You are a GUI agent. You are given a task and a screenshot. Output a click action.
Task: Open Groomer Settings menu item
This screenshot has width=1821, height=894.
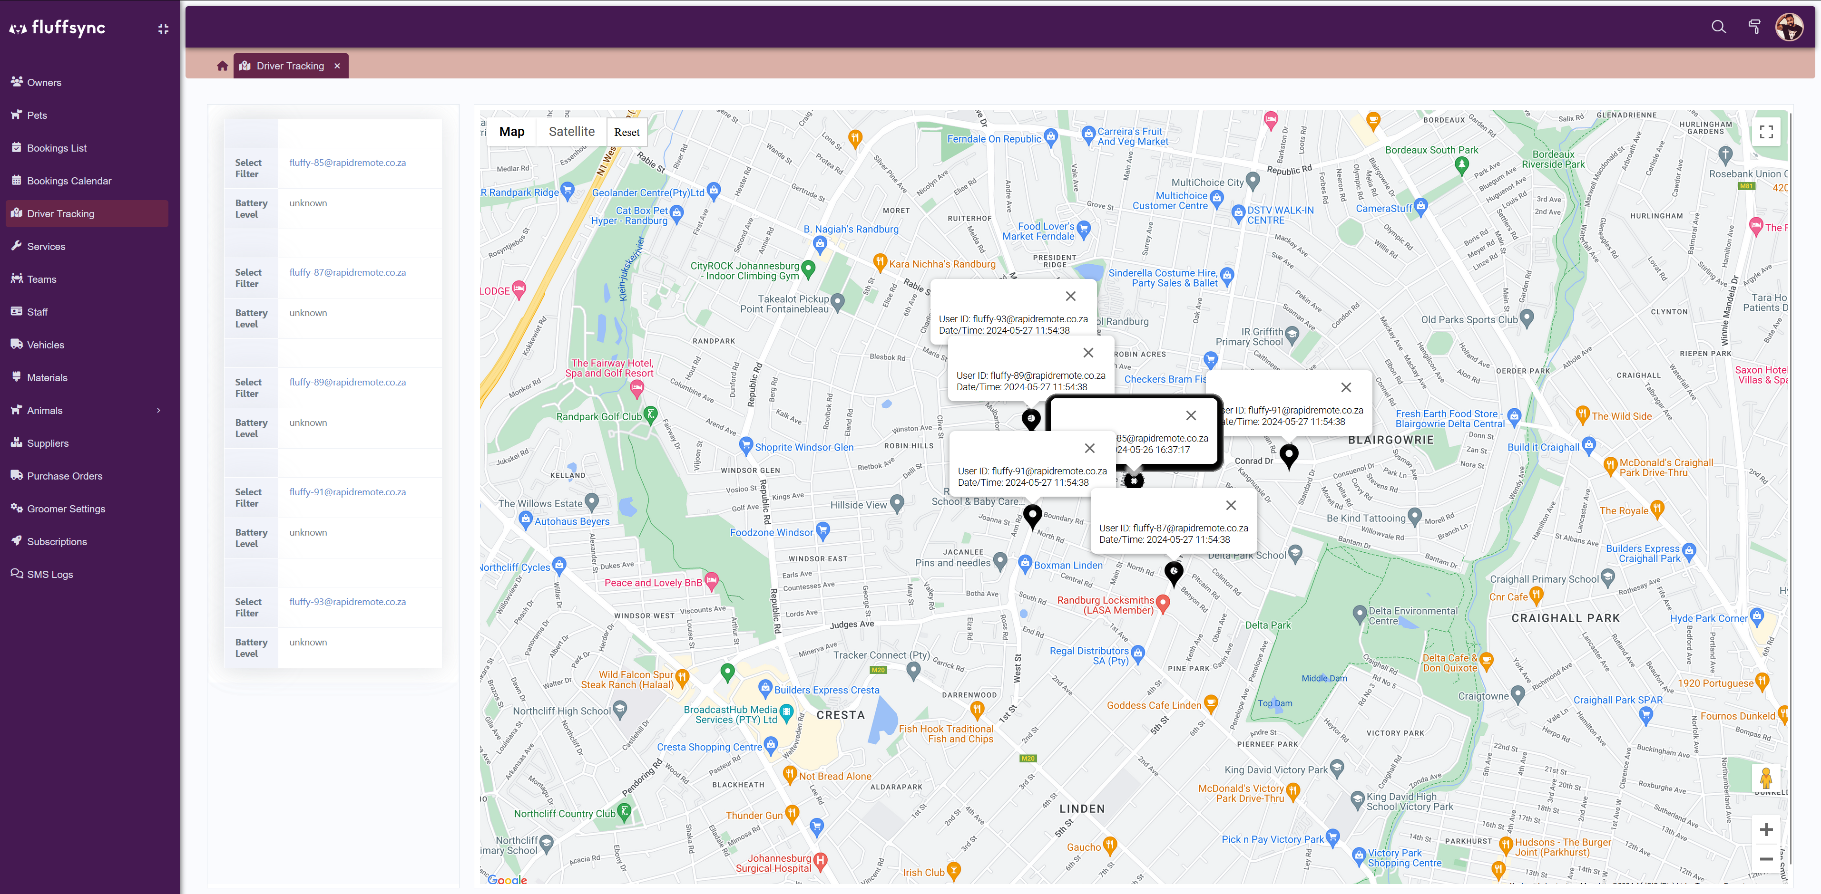tap(66, 509)
